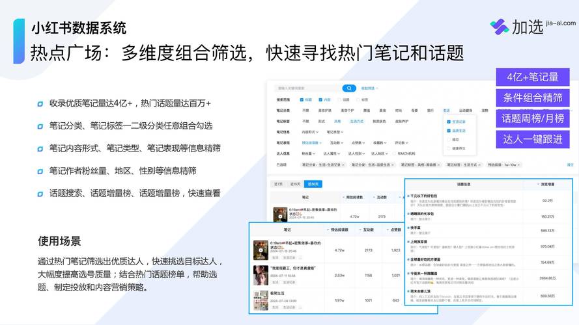579x325 pixels.
Task: Play the video on the 6:19am note thumbnail in enlarged table
Action: point(261,250)
